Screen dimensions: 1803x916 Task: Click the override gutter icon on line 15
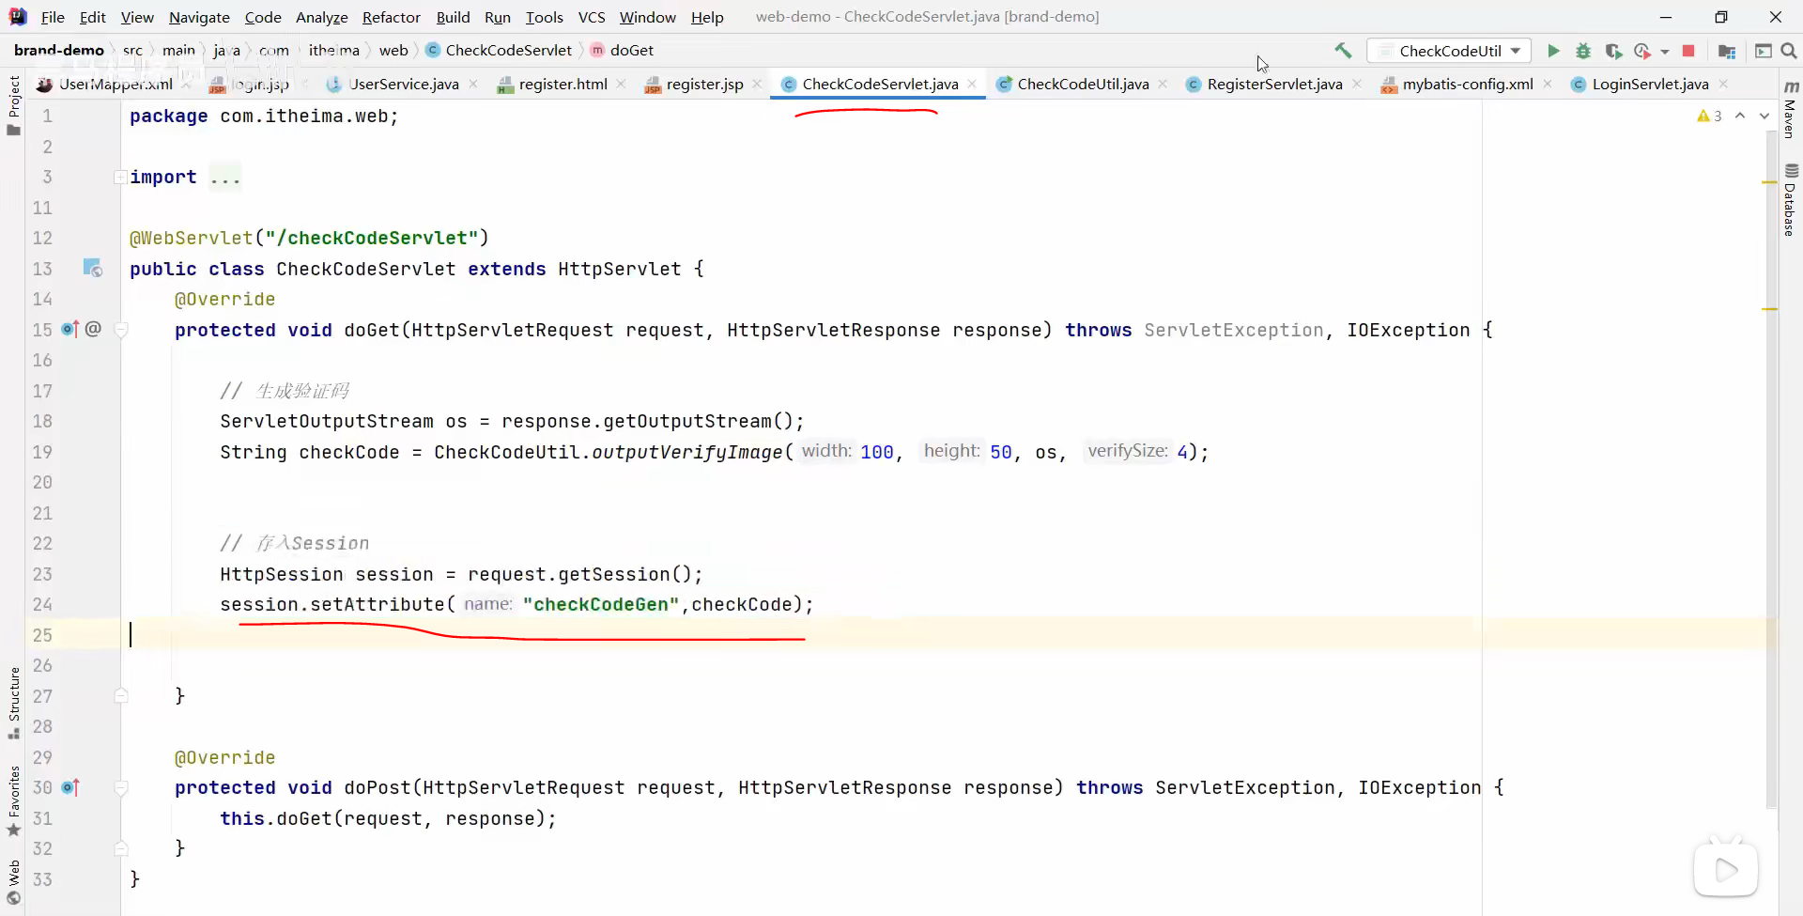pyautogui.click(x=70, y=329)
